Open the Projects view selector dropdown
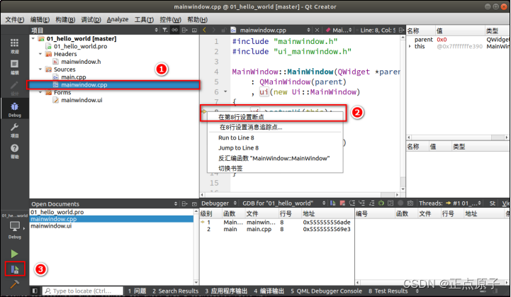 tap(94, 30)
